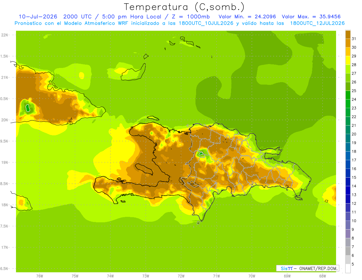The width and height of the screenshot is (362, 280).
Task: Click the "8.5N" latitude label
Action: point(4,184)
